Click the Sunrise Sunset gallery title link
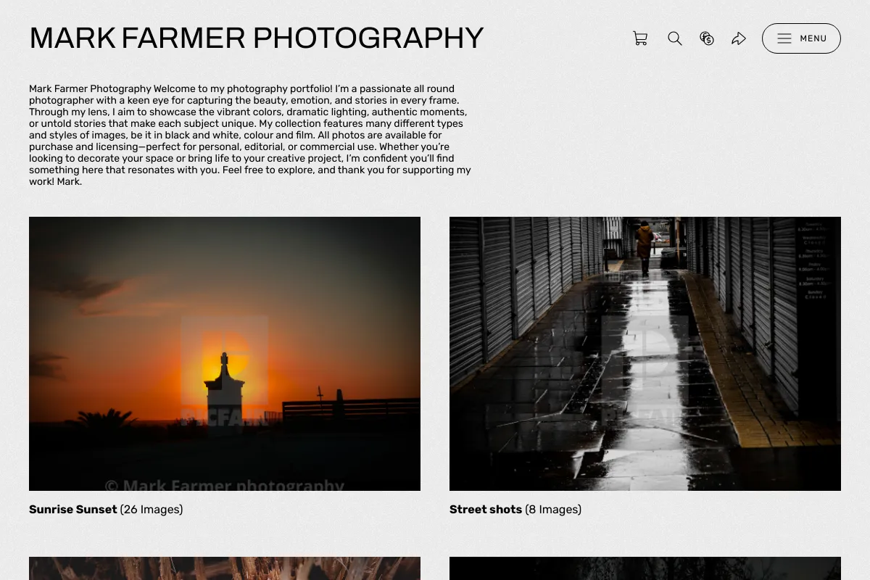870x580 pixels. [x=73, y=510]
